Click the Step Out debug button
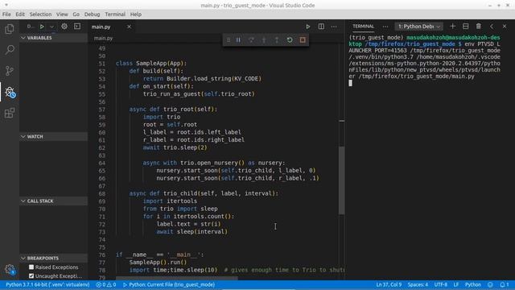515x290 pixels. pos(277,40)
